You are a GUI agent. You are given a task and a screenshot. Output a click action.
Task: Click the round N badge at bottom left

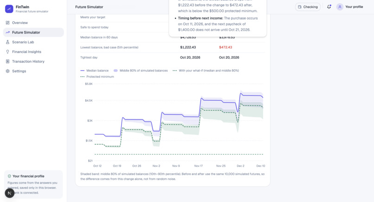tap(10, 193)
